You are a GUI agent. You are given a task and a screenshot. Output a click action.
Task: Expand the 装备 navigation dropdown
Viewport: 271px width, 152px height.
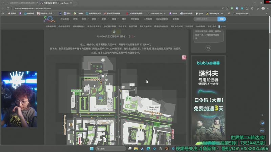tap(115, 19)
